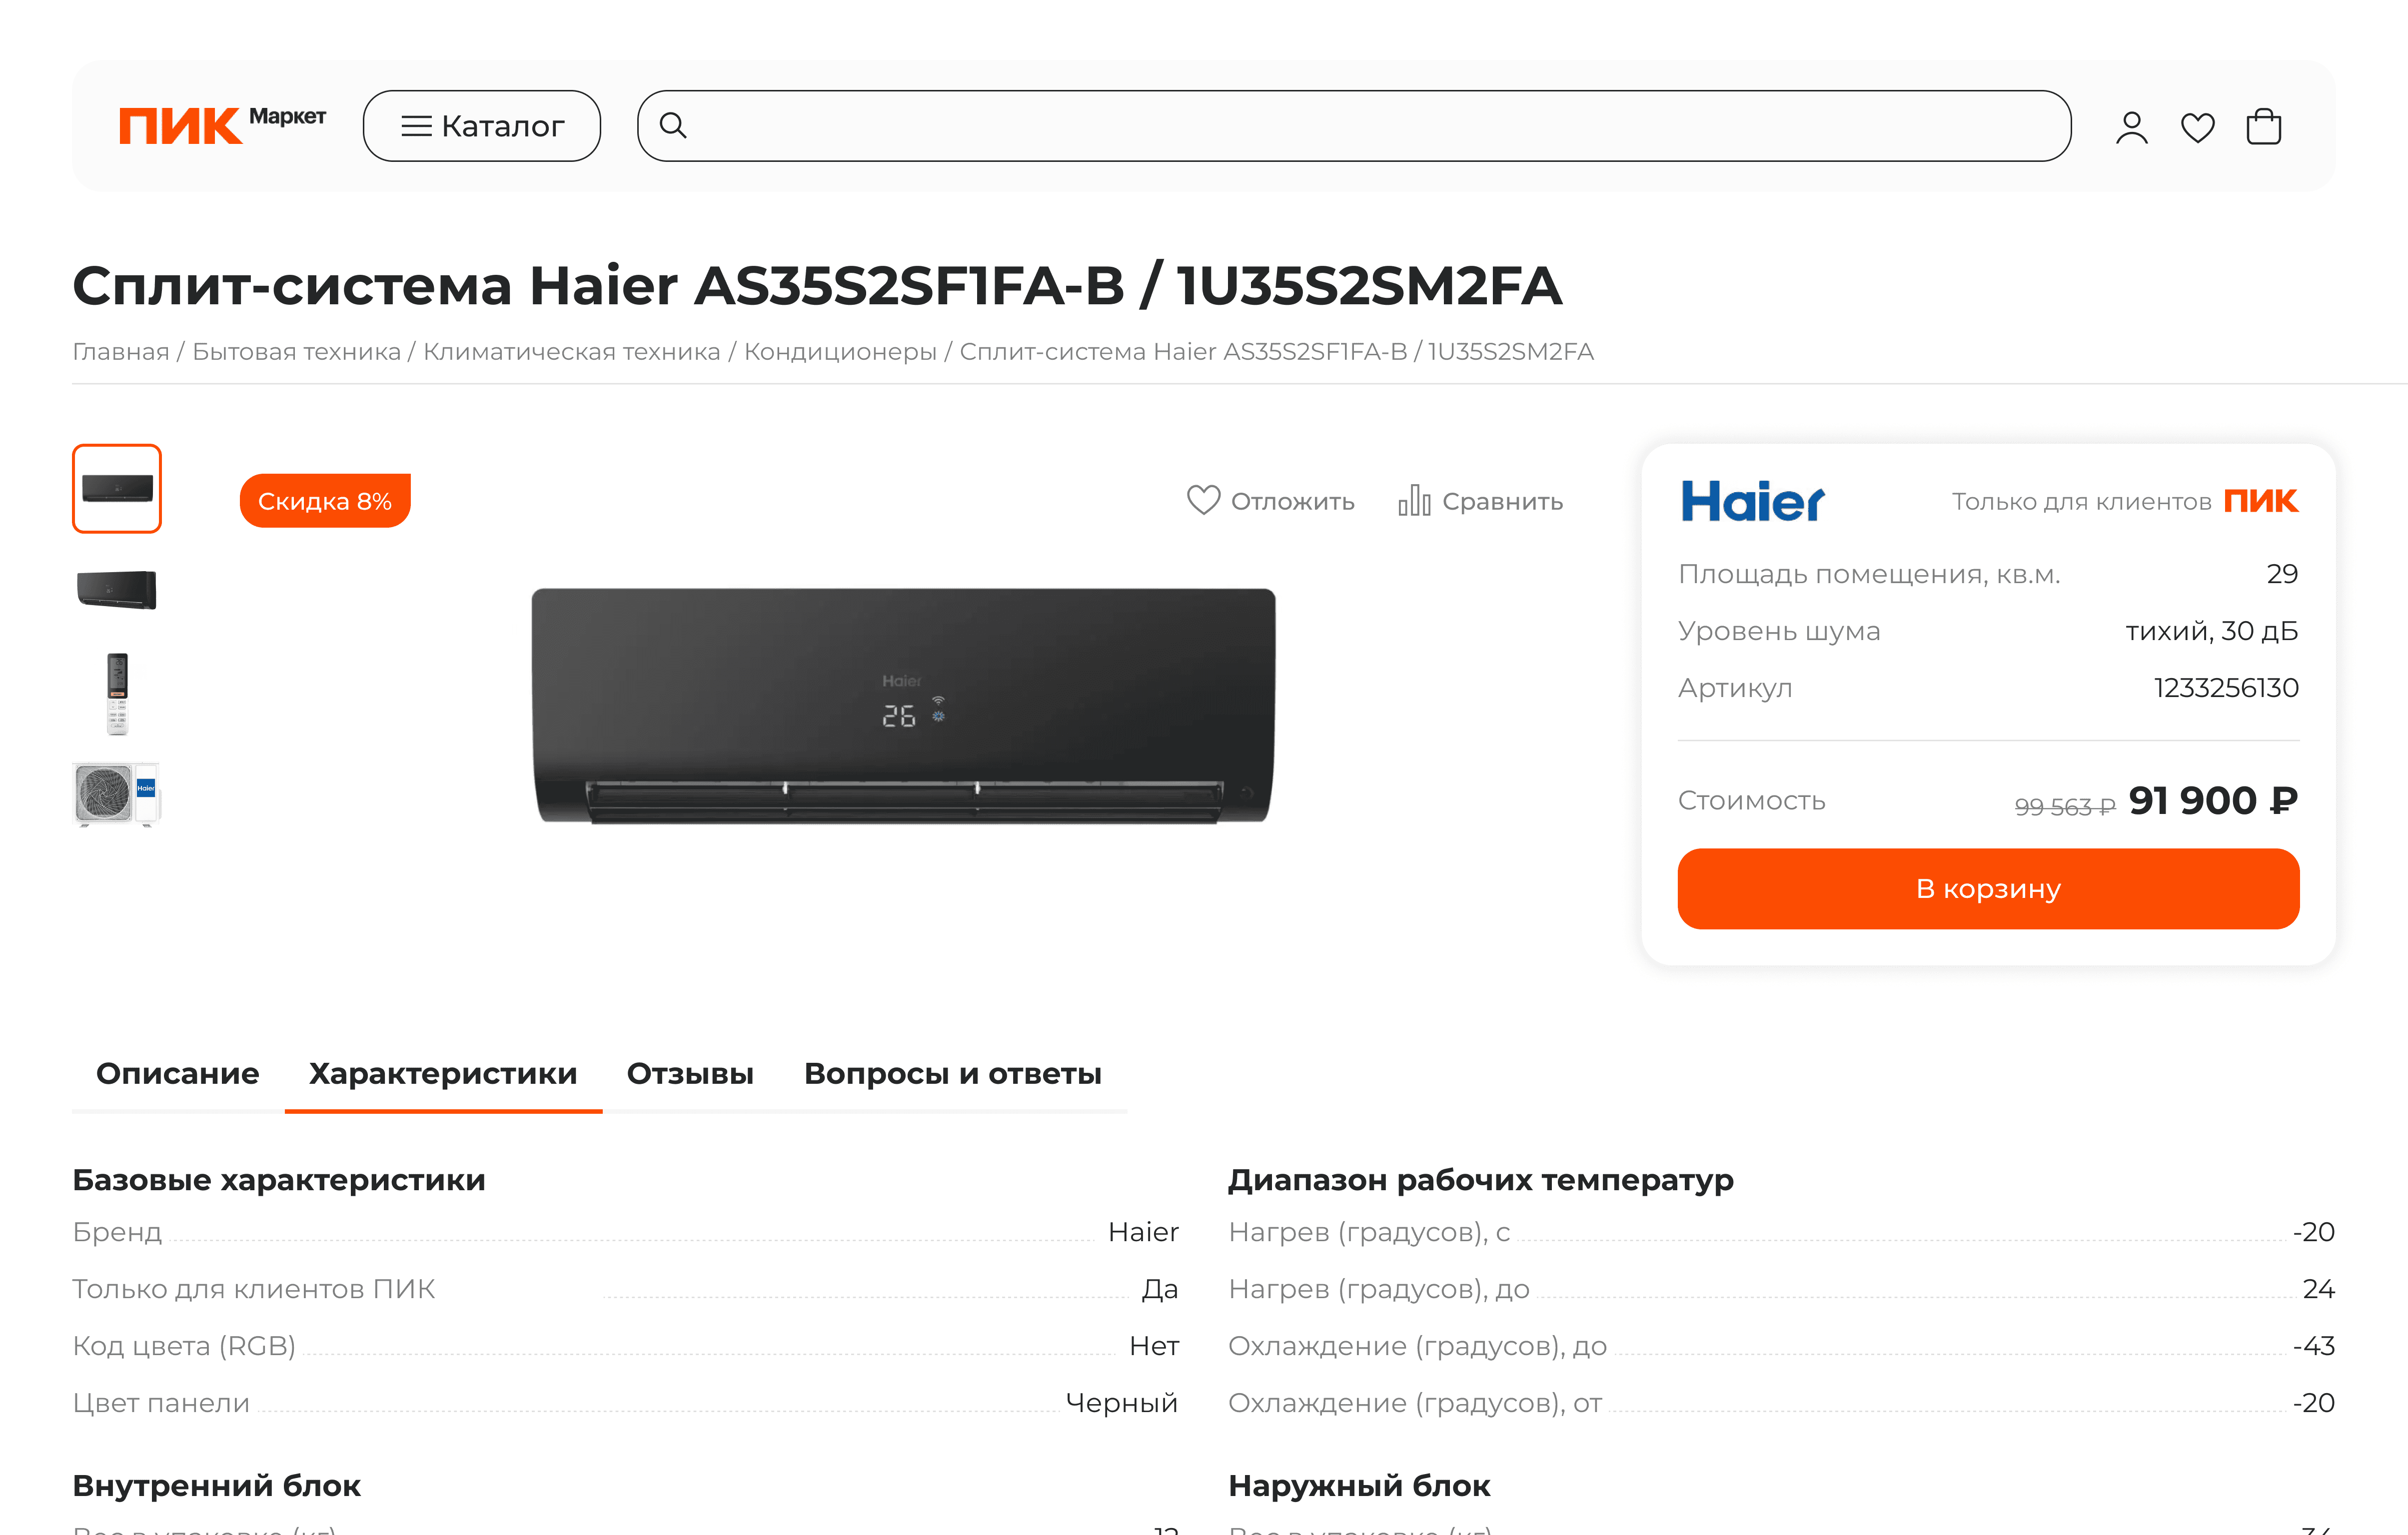2408x1535 pixels.
Task: Open the user account profile icon
Action: click(x=2131, y=127)
